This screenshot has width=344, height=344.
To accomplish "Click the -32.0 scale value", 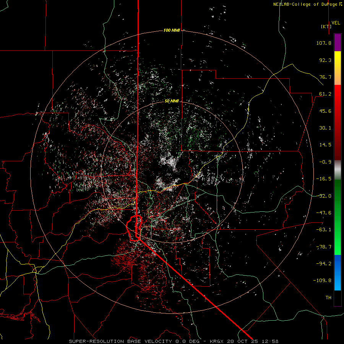I will [x=324, y=196].
